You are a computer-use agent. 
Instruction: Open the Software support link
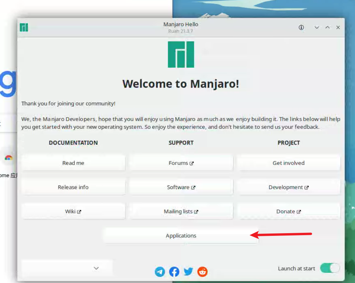[x=181, y=187]
